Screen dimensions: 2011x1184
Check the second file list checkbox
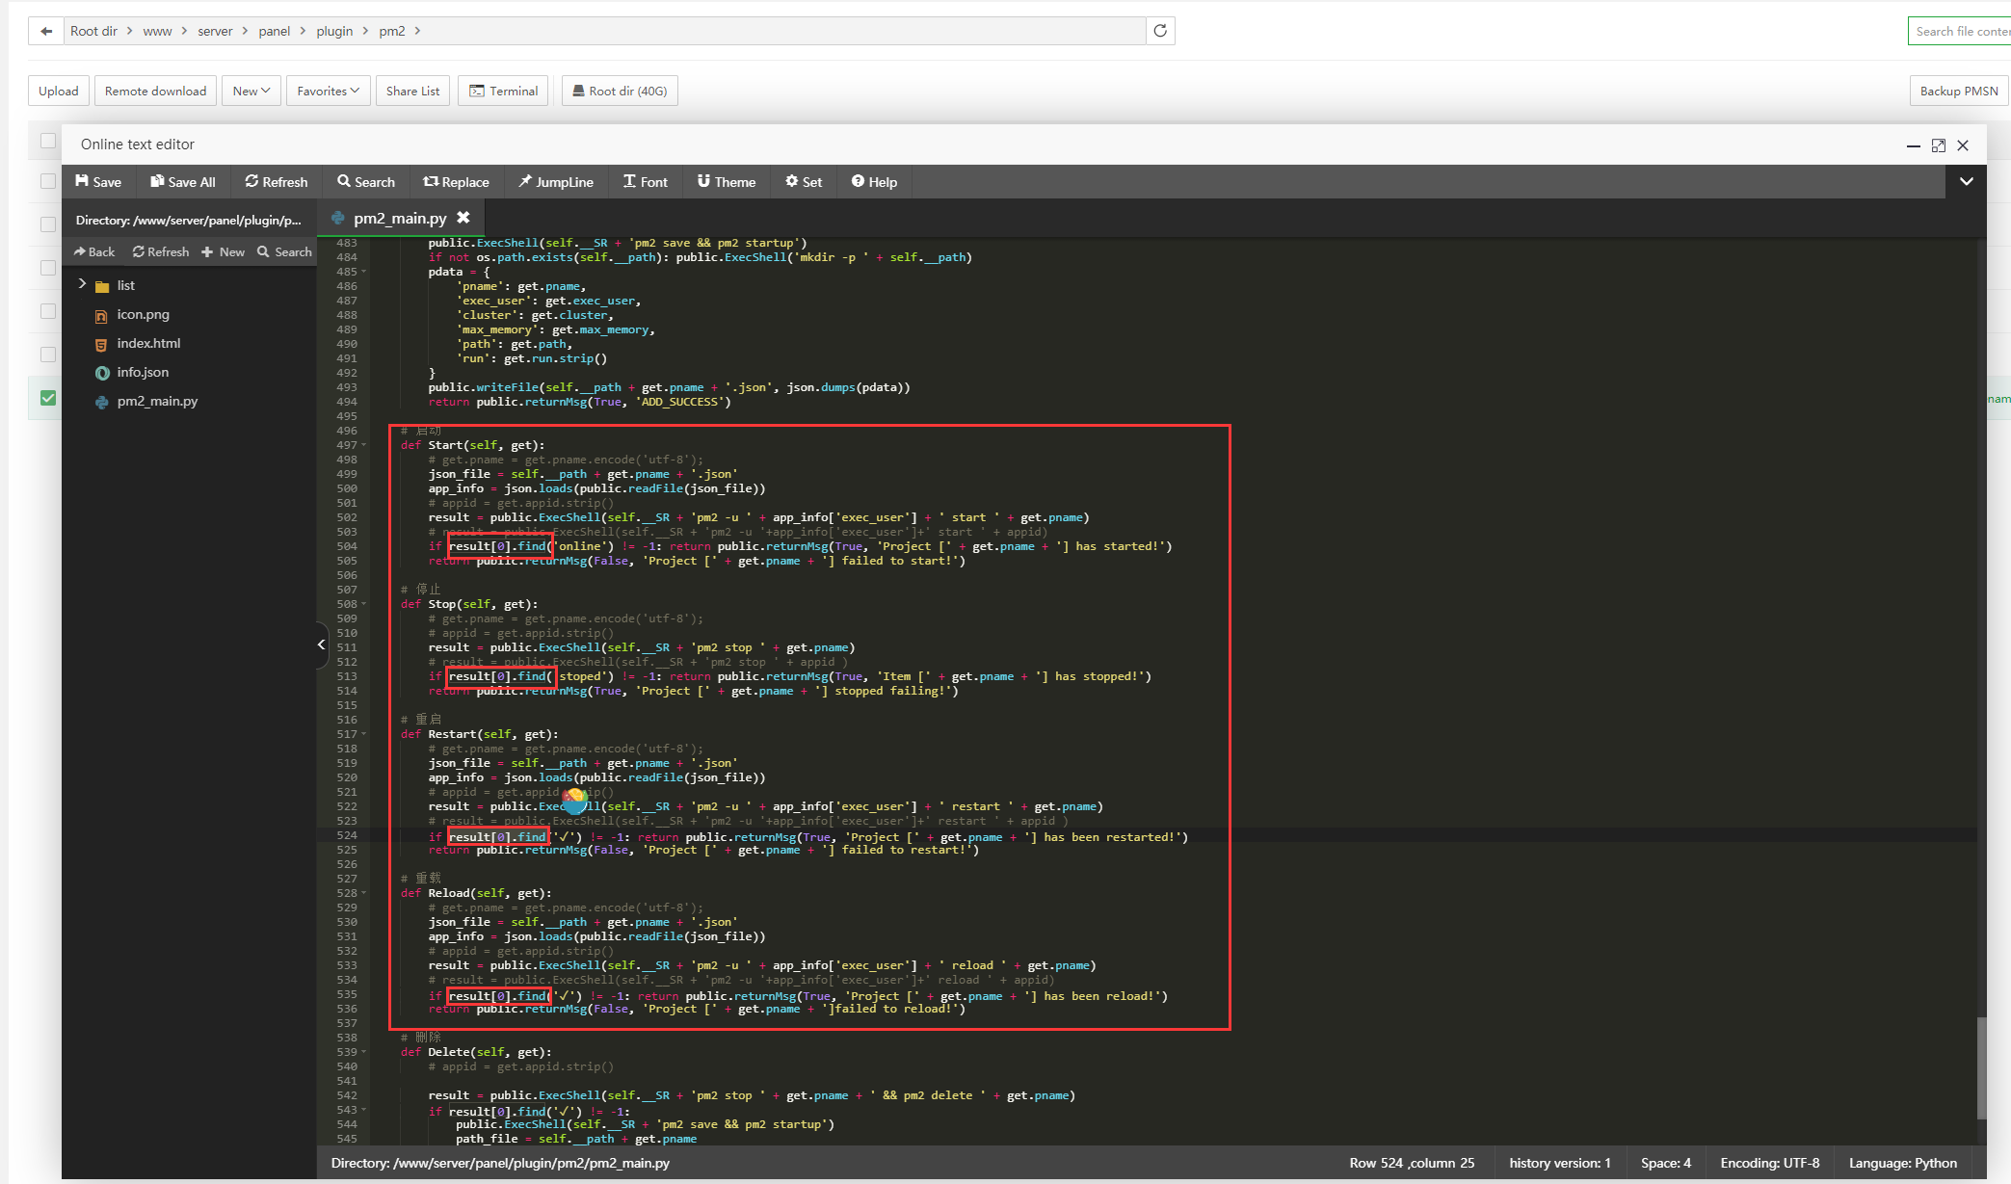coord(48,181)
